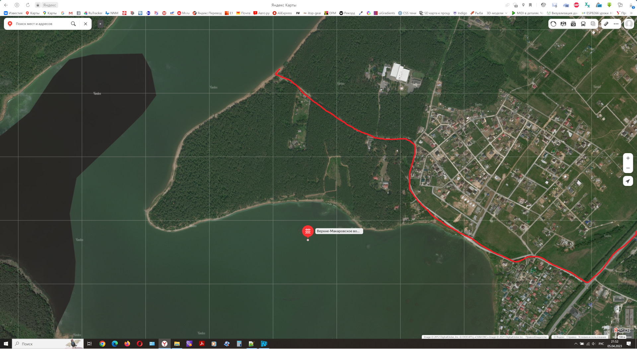Click the location permission pin icon in the toolbar
The image size is (637, 349).
point(523,5)
